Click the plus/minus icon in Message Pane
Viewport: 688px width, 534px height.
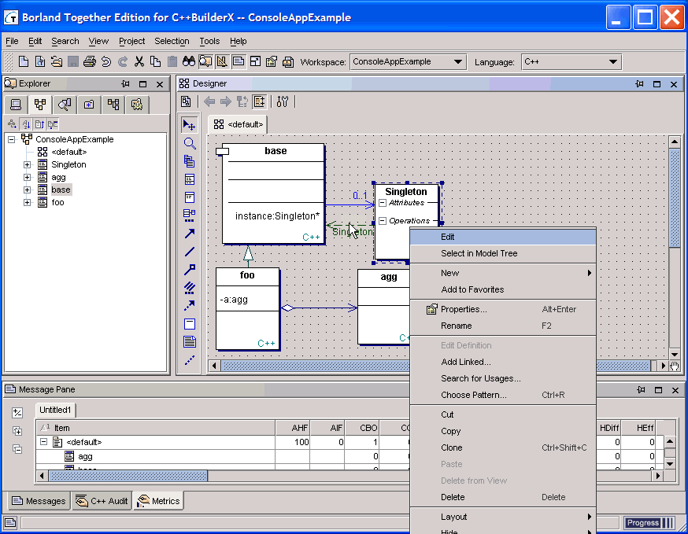17,413
